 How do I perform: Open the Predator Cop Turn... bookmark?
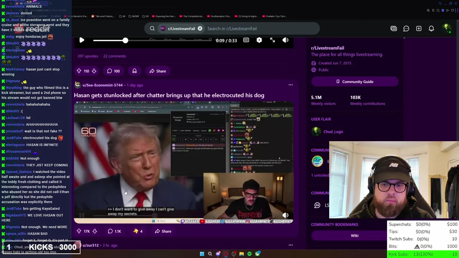[x=274, y=16]
